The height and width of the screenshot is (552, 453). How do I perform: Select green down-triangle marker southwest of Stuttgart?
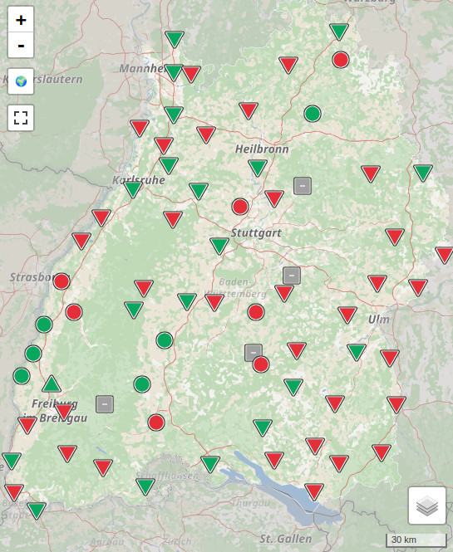pyautogui.click(x=219, y=246)
